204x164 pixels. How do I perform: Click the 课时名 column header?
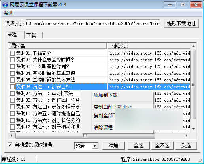[58, 46]
